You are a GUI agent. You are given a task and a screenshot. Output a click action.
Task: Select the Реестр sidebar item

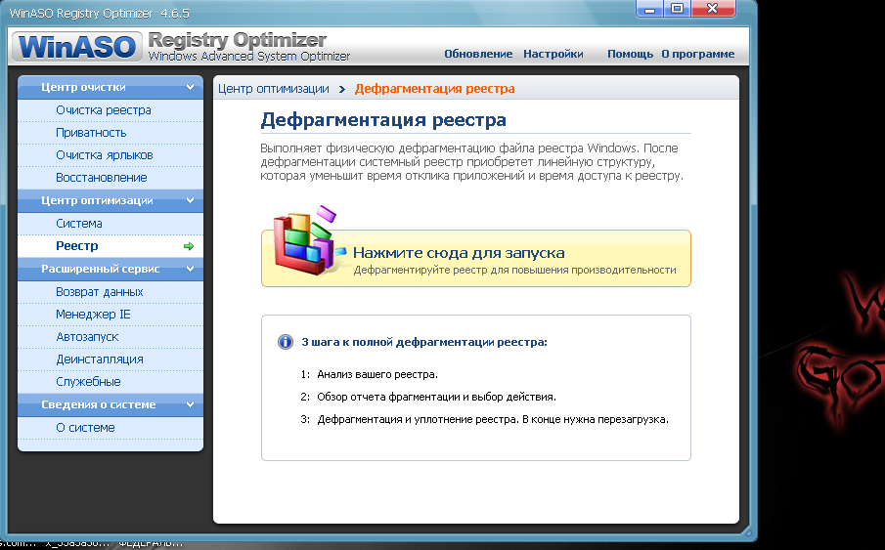(111, 246)
